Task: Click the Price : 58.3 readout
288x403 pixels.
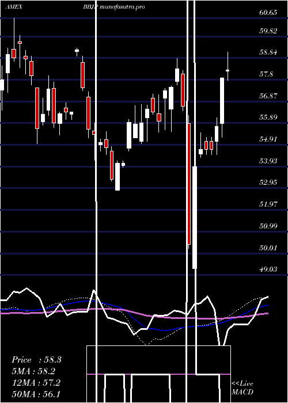Action: tap(36, 360)
